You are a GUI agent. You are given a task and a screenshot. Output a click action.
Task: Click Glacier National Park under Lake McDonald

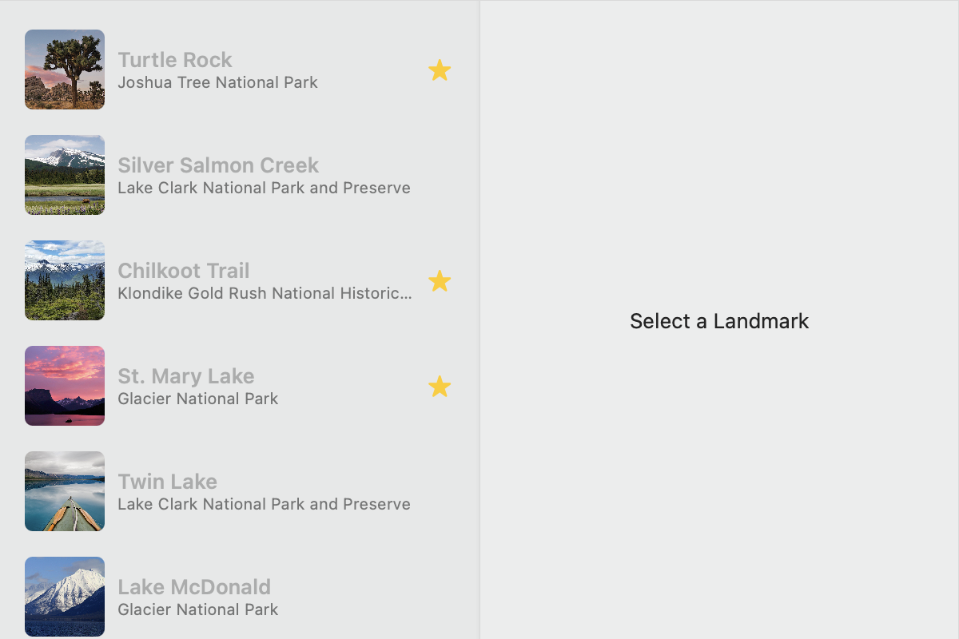click(x=198, y=609)
